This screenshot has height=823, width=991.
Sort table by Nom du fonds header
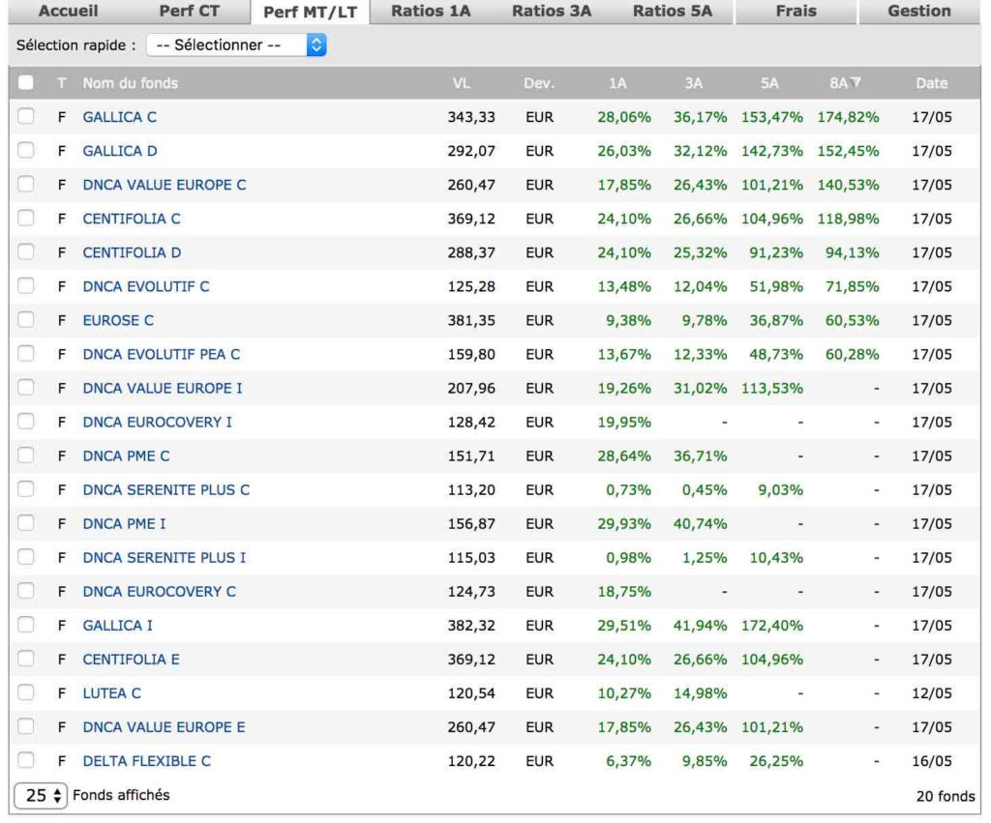coord(131,83)
